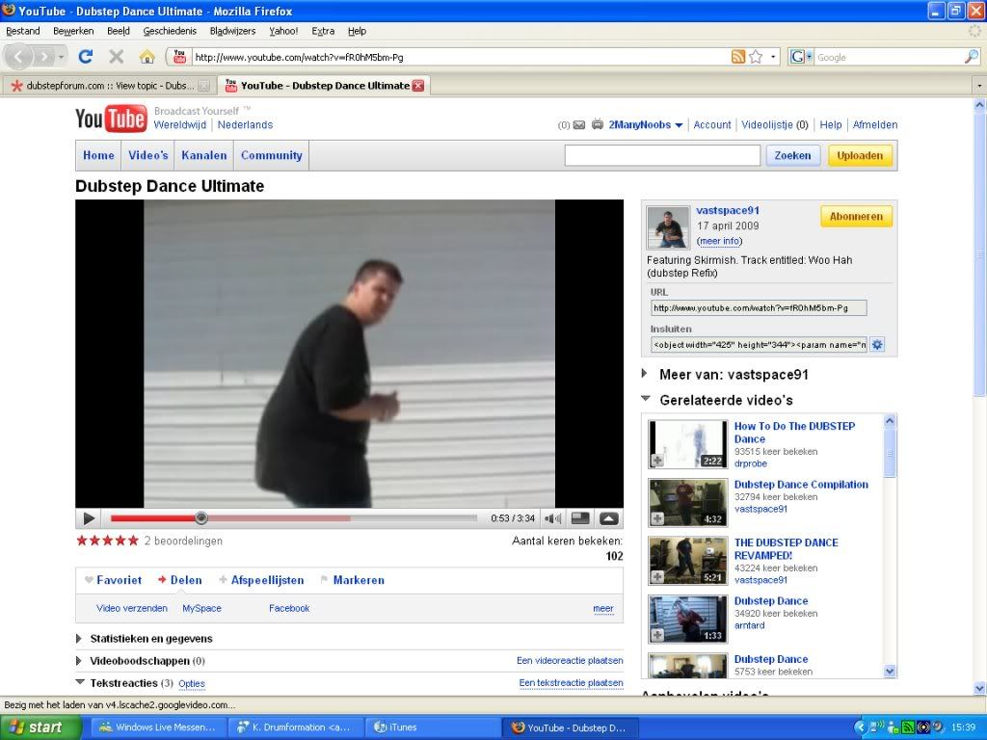Click the embed options gear icon
The image size is (987, 740).
click(877, 344)
